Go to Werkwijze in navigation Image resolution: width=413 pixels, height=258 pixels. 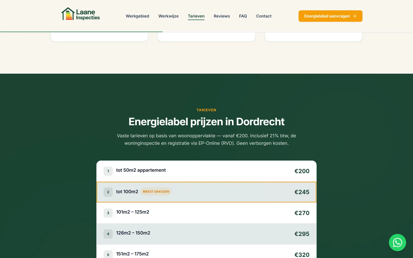(x=168, y=16)
